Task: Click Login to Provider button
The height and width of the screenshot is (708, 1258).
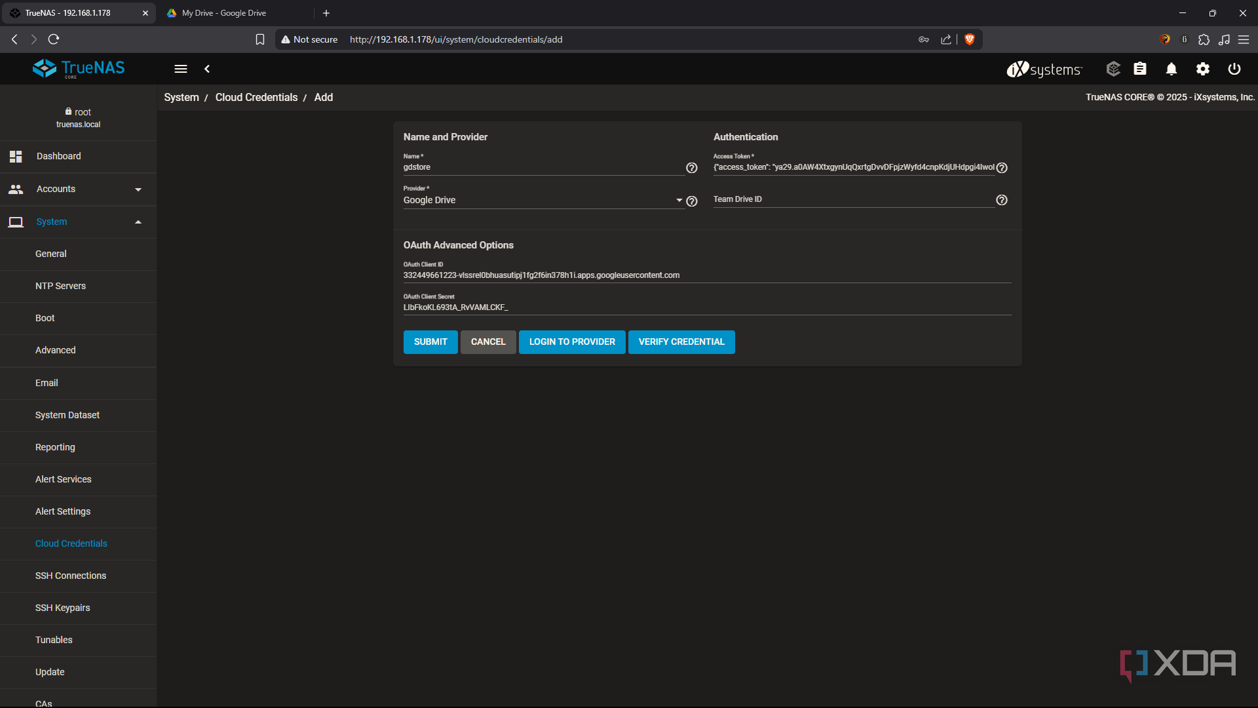Action: [572, 342]
